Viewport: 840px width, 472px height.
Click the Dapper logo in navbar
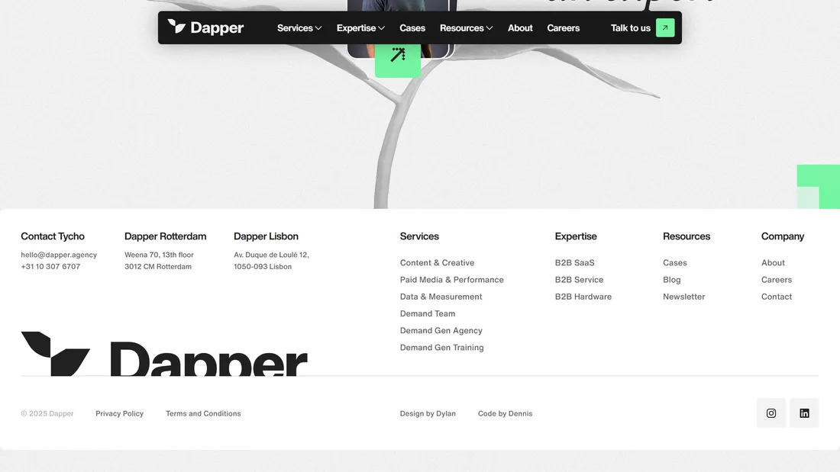(x=205, y=28)
